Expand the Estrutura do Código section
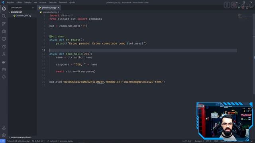255x143 pixels. [x=21, y=137]
